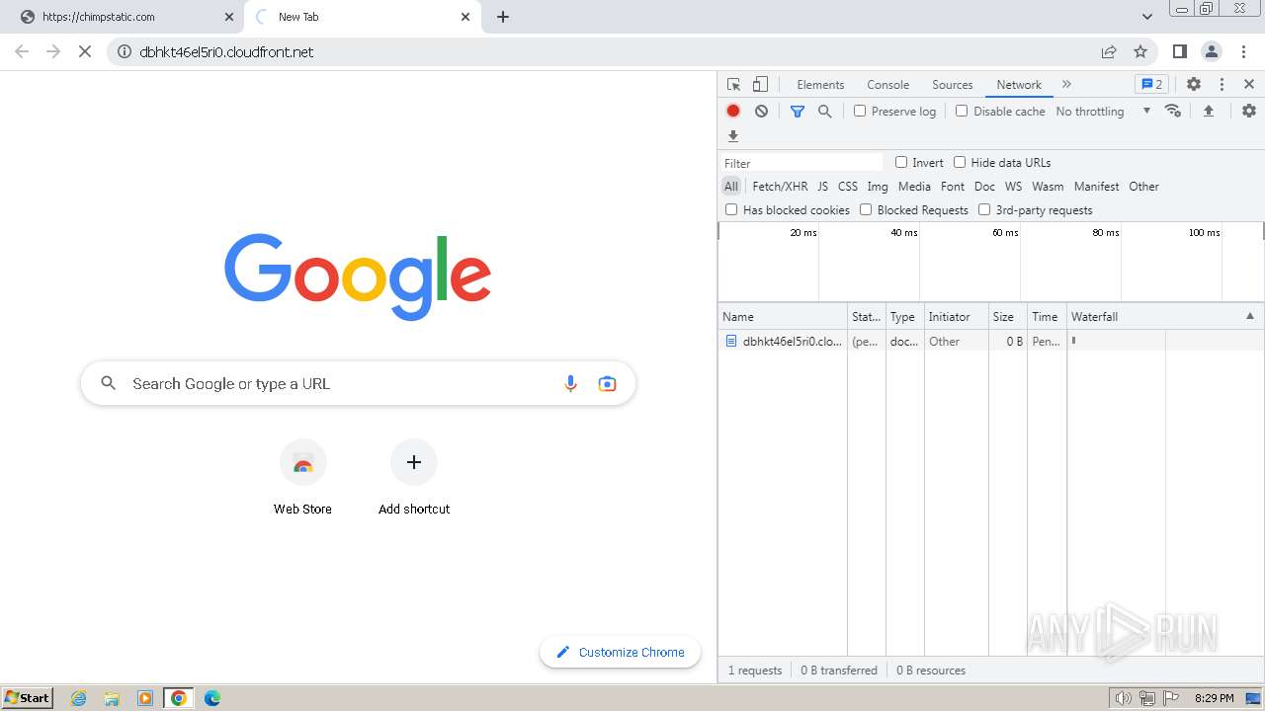This screenshot has width=1265, height=711.
Task: Go back to previous page
Action: 22,51
